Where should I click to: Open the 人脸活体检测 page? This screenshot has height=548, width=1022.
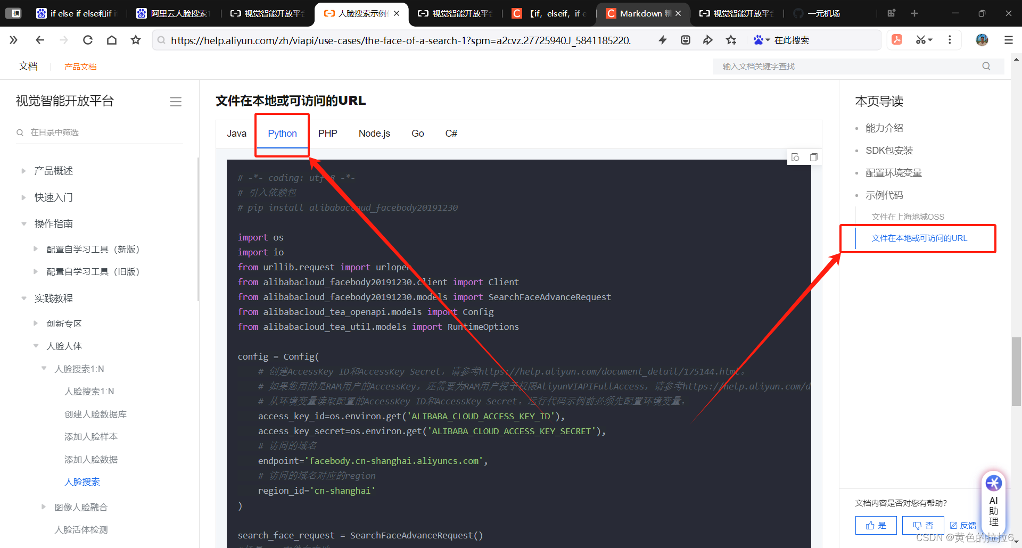coord(81,529)
